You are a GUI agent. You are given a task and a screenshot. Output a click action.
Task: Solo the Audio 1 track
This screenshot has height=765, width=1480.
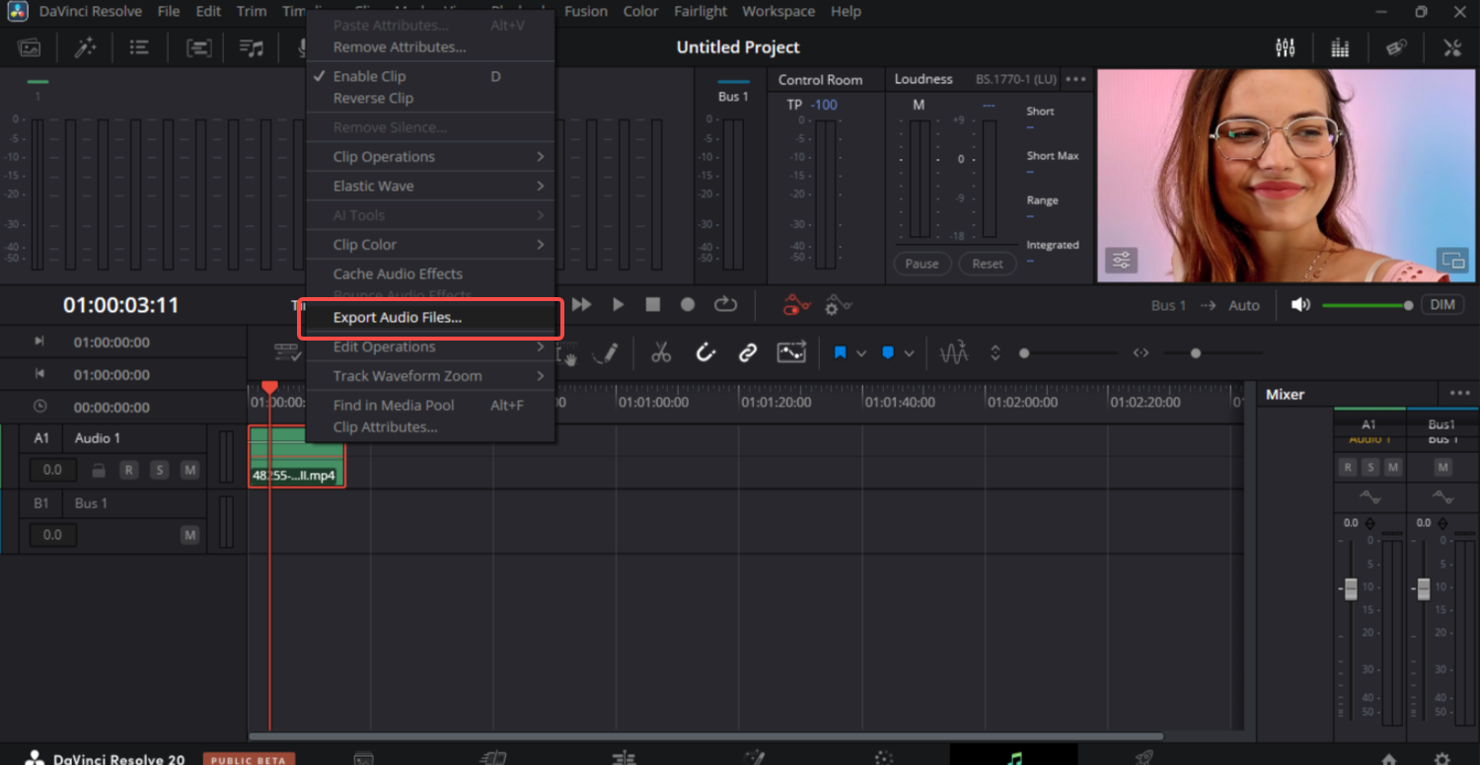pyautogui.click(x=159, y=470)
